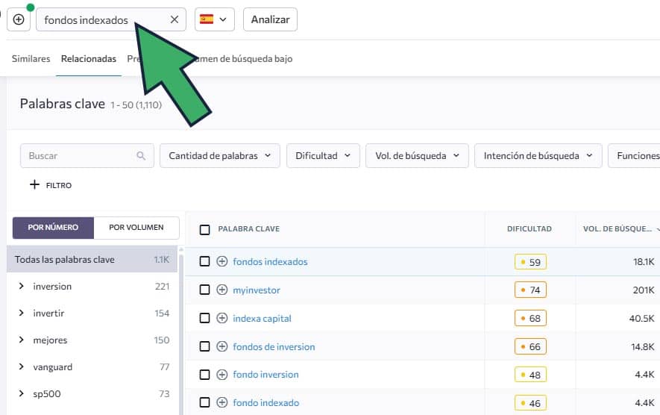
Task: Toggle the select-all checkbox in PALABRA CLAVE header
Action: tap(205, 229)
